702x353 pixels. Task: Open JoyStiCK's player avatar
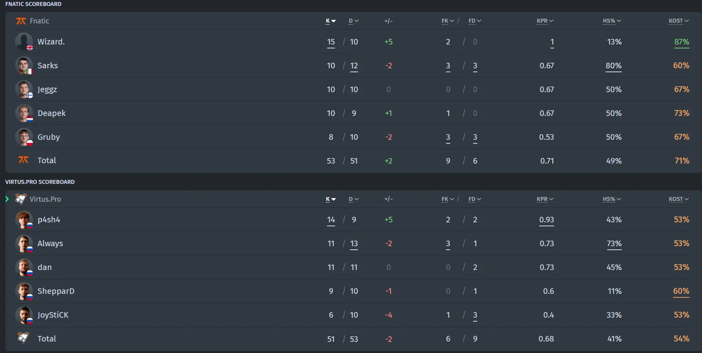tap(24, 315)
